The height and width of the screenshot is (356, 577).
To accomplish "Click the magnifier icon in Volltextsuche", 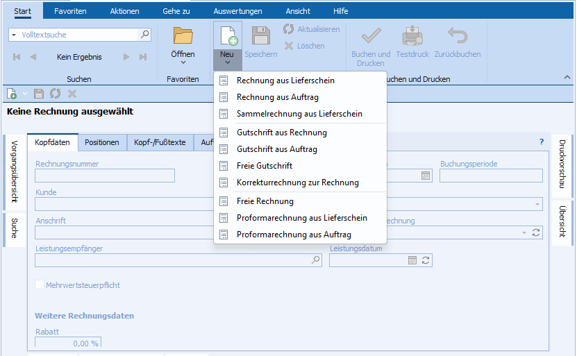I will click(x=144, y=34).
